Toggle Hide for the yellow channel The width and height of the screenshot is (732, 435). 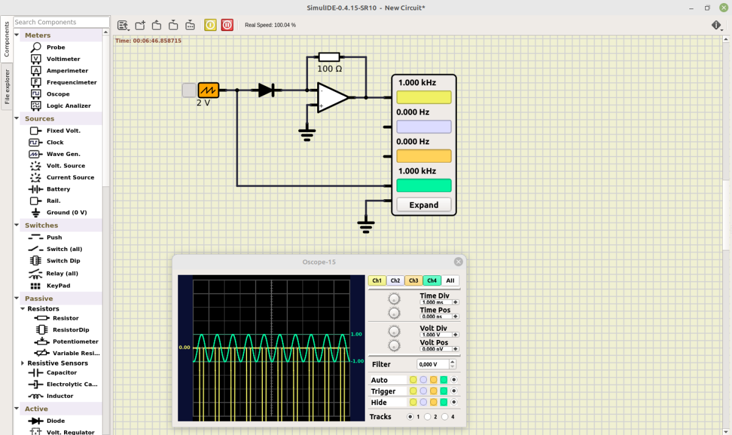point(413,402)
